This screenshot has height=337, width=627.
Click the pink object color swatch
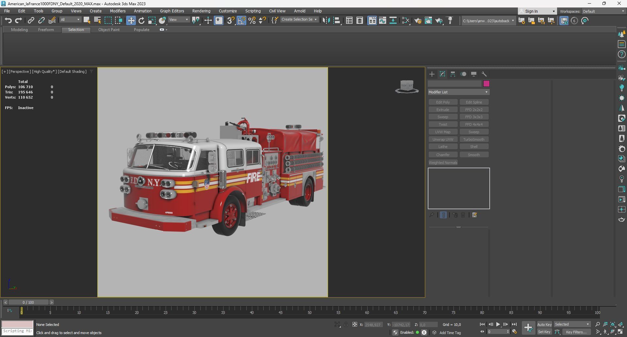pyautogui.click(x=486, y=84)
